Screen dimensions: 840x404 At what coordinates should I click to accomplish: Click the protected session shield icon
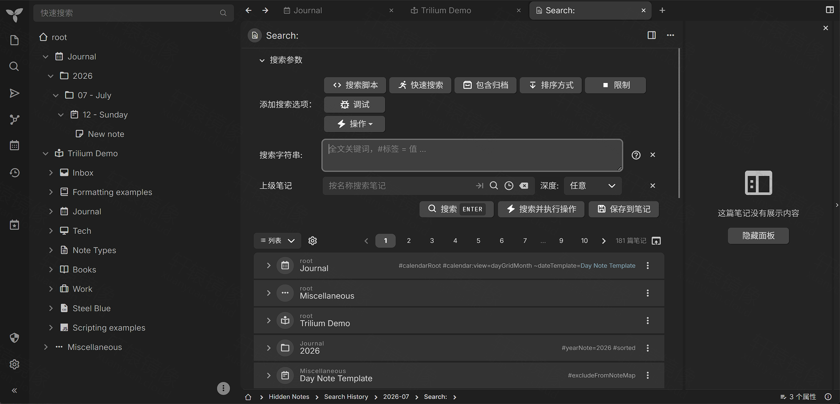point(14,338)
